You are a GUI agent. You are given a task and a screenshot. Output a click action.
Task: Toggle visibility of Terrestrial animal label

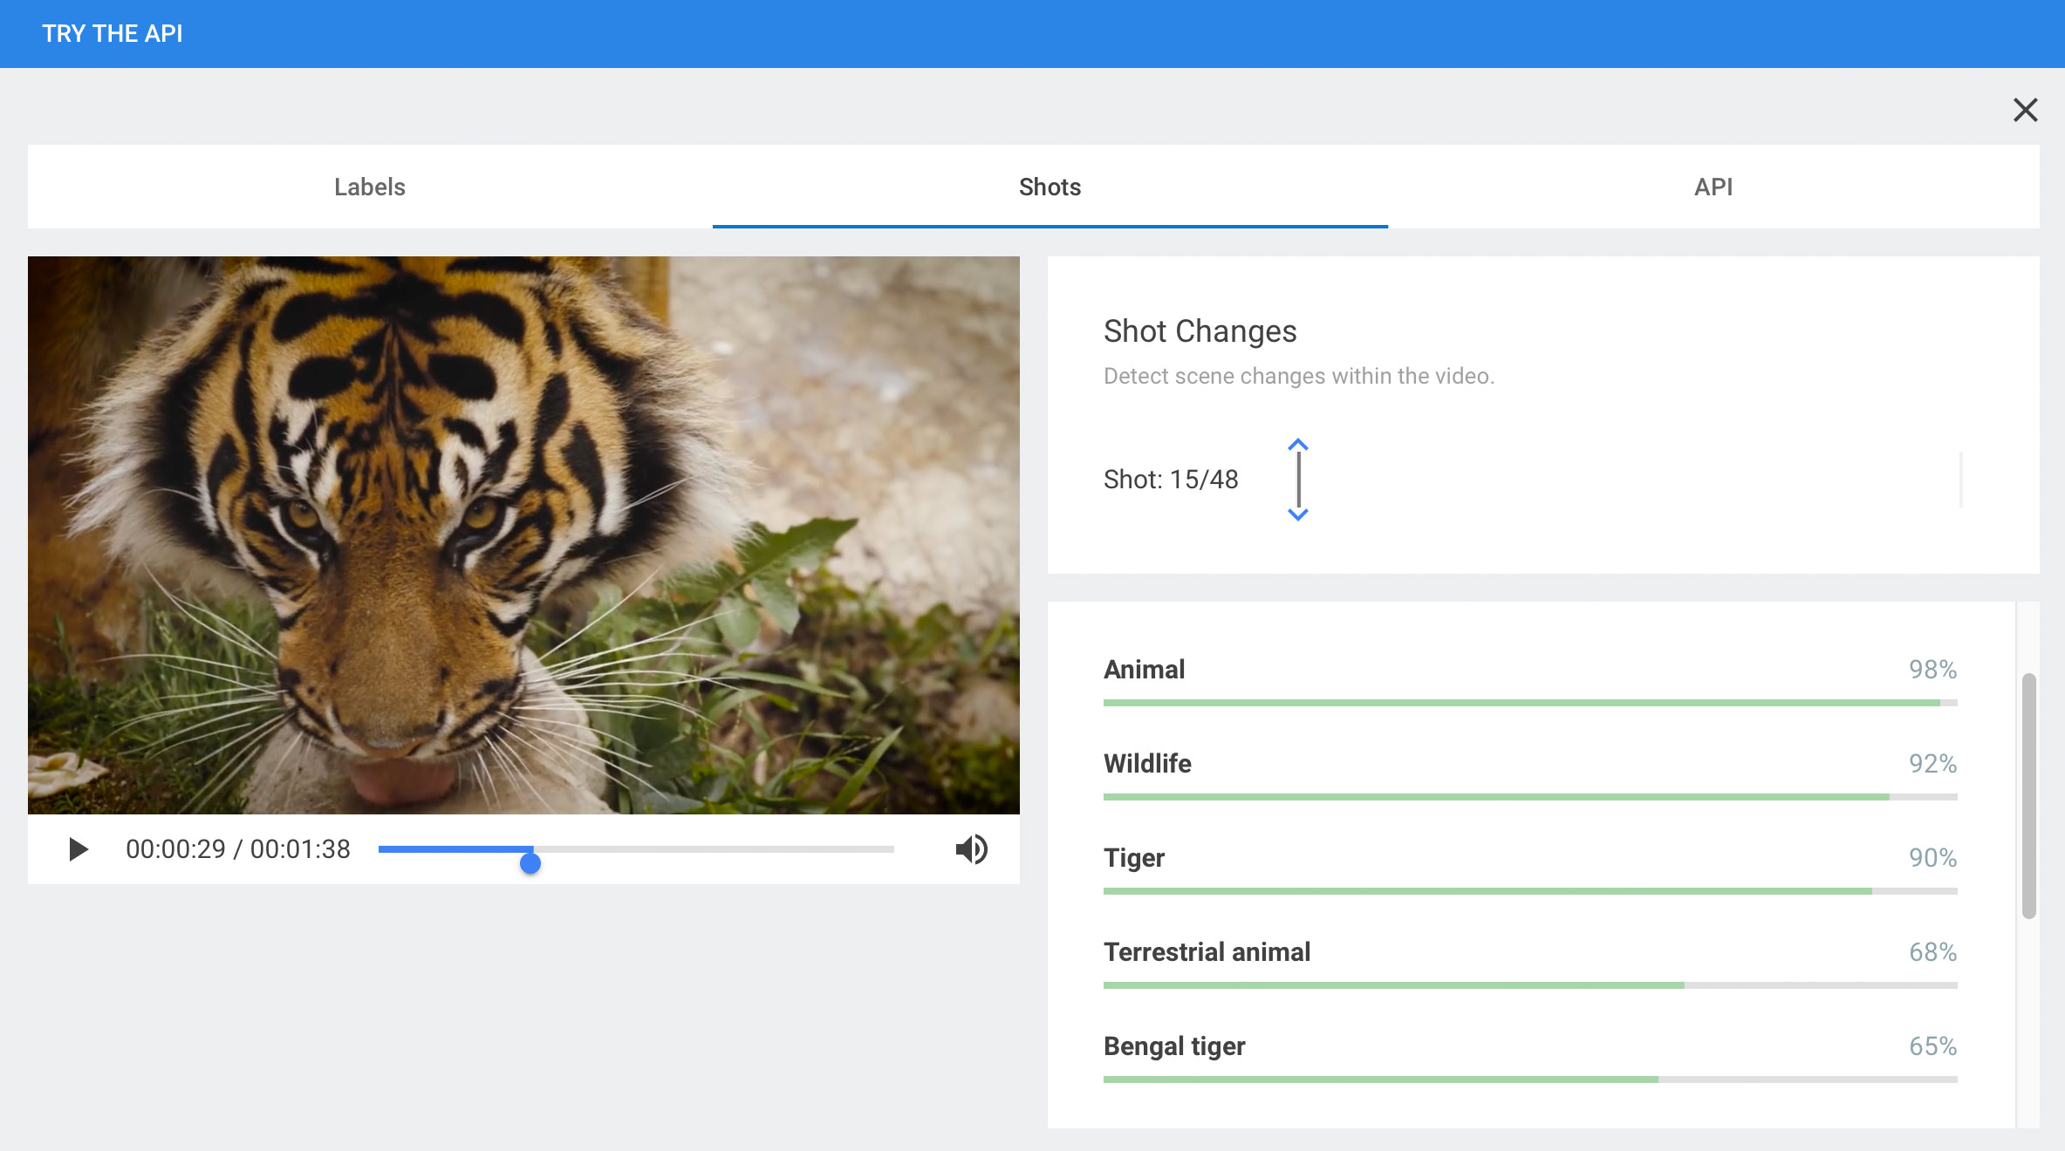click(1206, 951)
